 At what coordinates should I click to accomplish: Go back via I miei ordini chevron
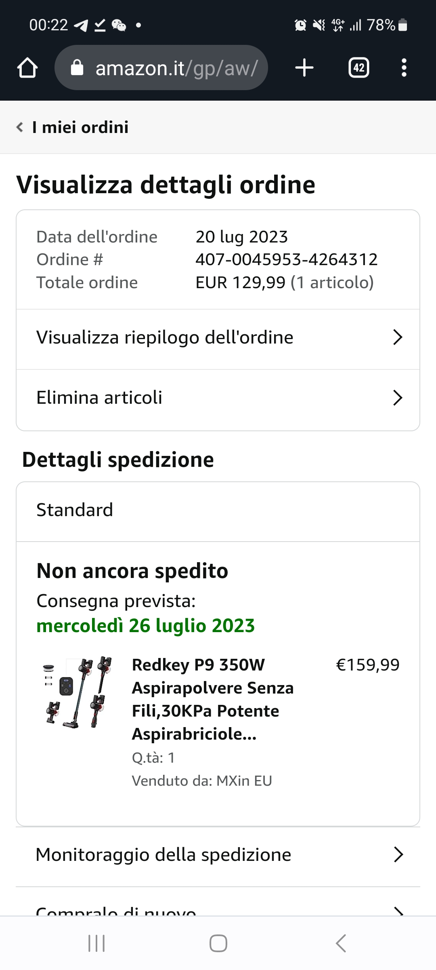(x=19, y=127)
